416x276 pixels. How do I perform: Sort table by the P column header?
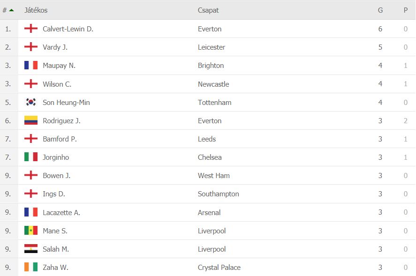point(405,10)
